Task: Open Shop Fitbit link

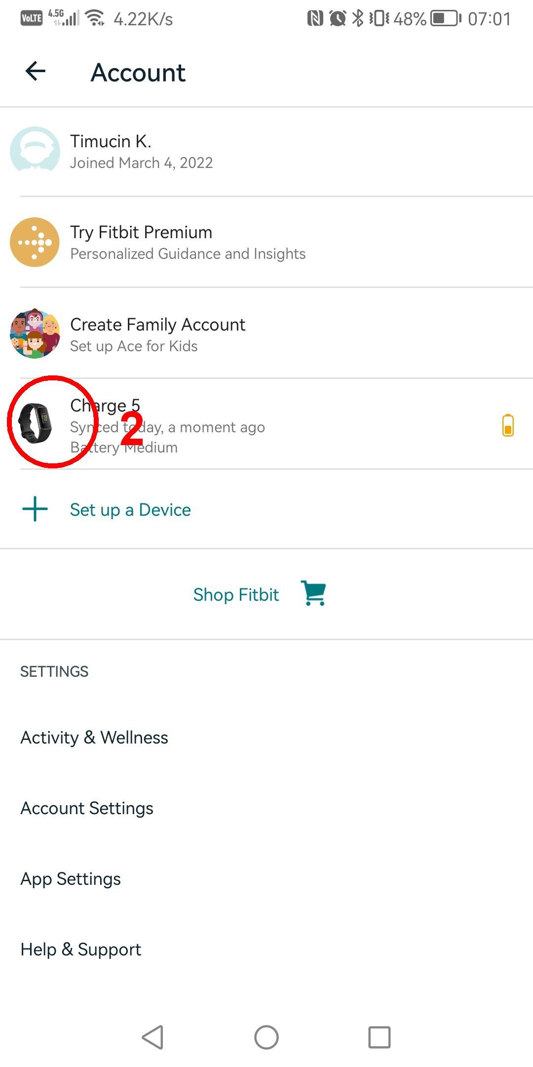Action: point(236,595)
